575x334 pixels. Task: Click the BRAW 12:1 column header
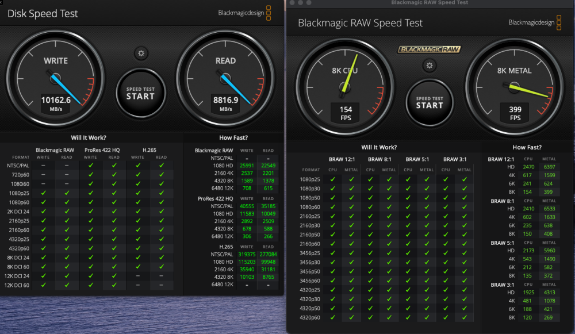point(342,159)
